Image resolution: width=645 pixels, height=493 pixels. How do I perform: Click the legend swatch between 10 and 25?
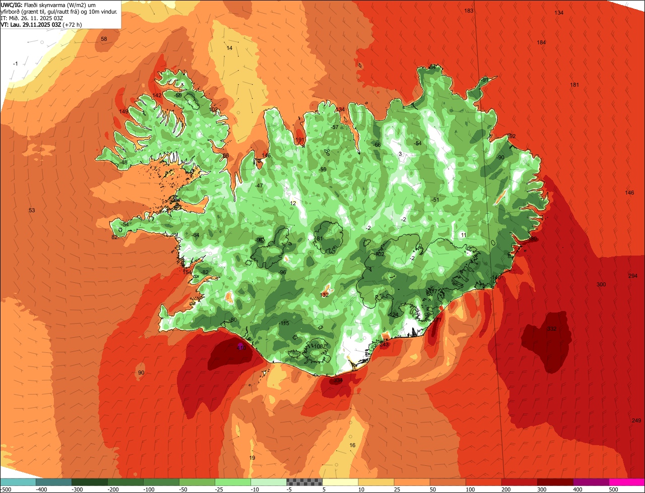[375, 482]
